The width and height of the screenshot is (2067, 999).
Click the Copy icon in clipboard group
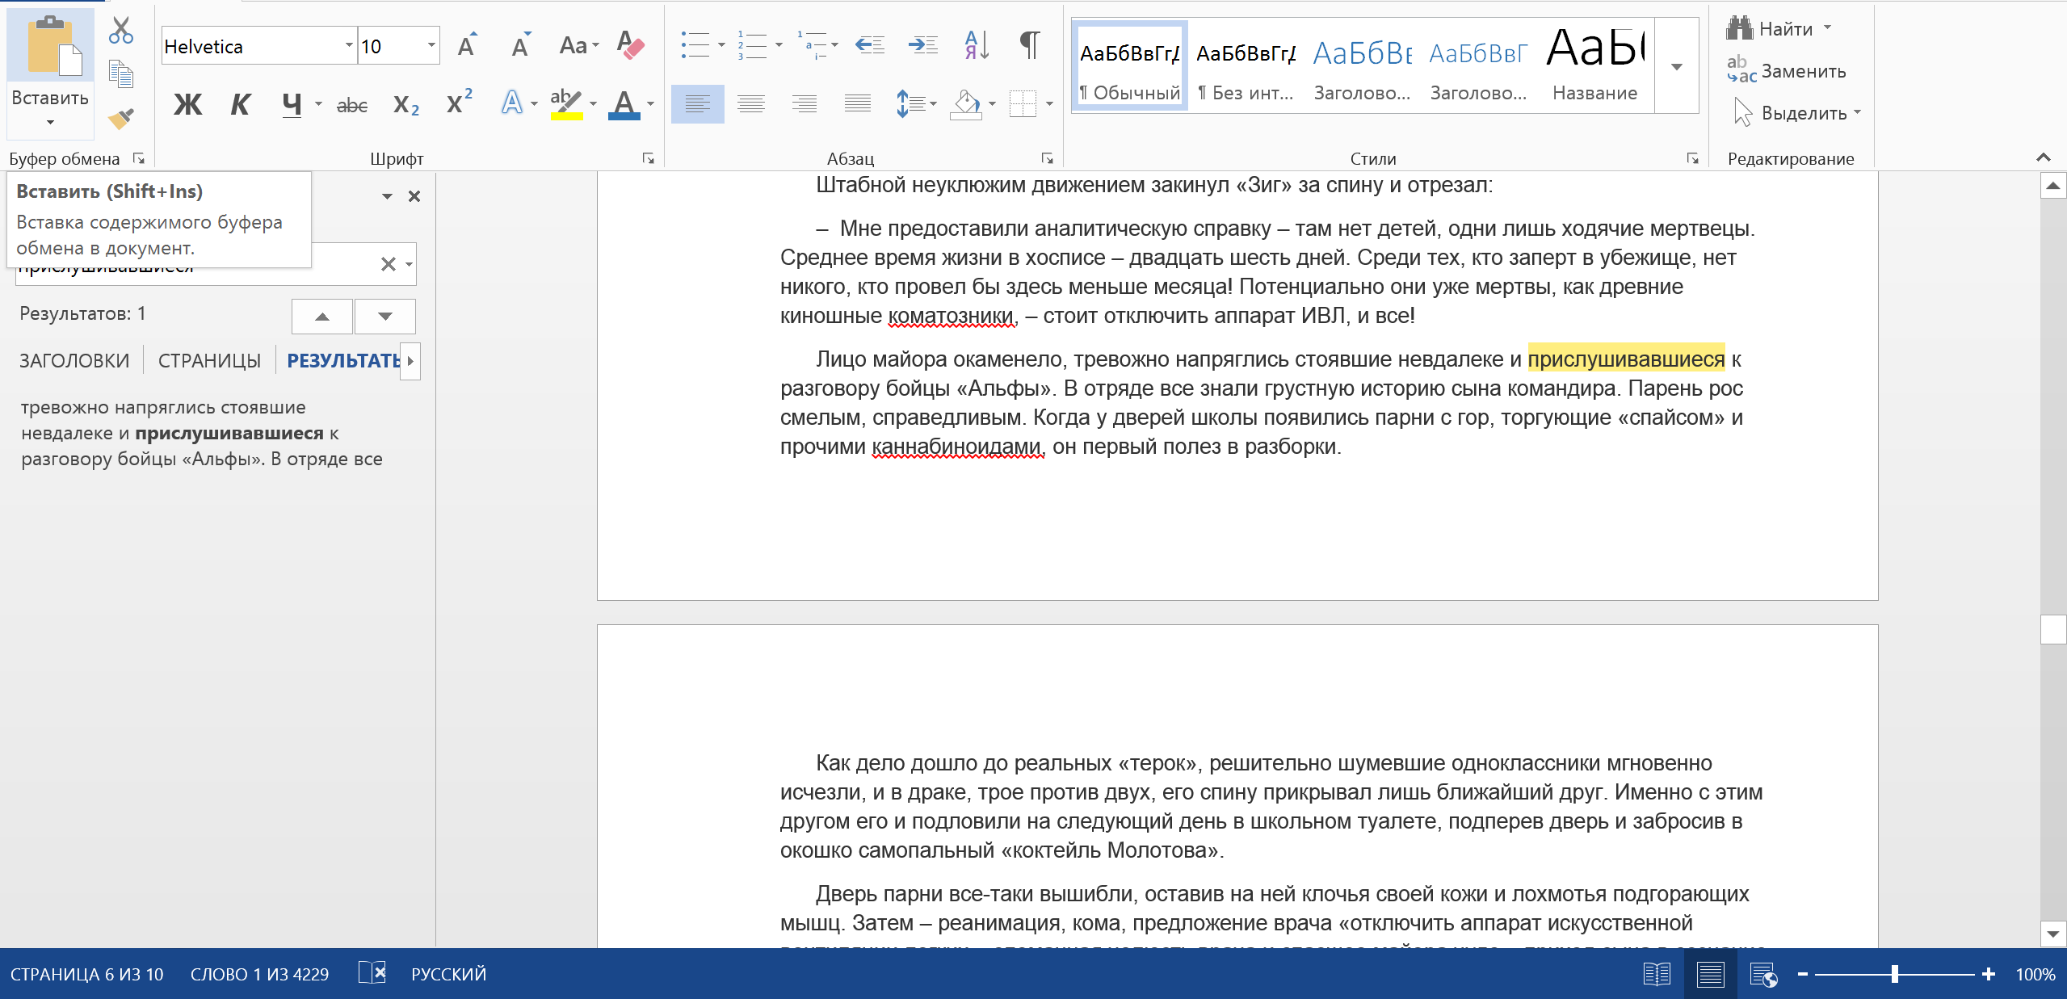121,74
